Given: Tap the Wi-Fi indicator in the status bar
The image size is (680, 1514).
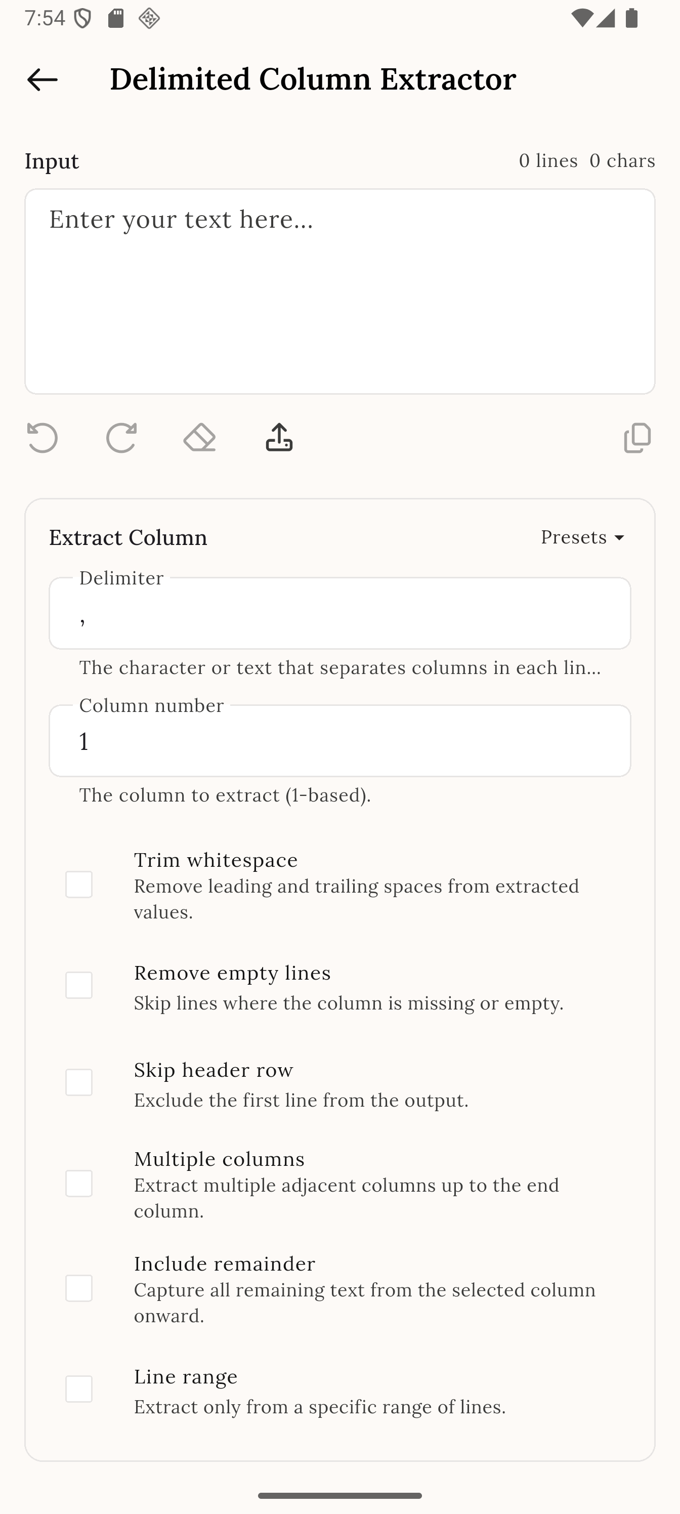Looking at the screenshot, I should coord(581,18).
